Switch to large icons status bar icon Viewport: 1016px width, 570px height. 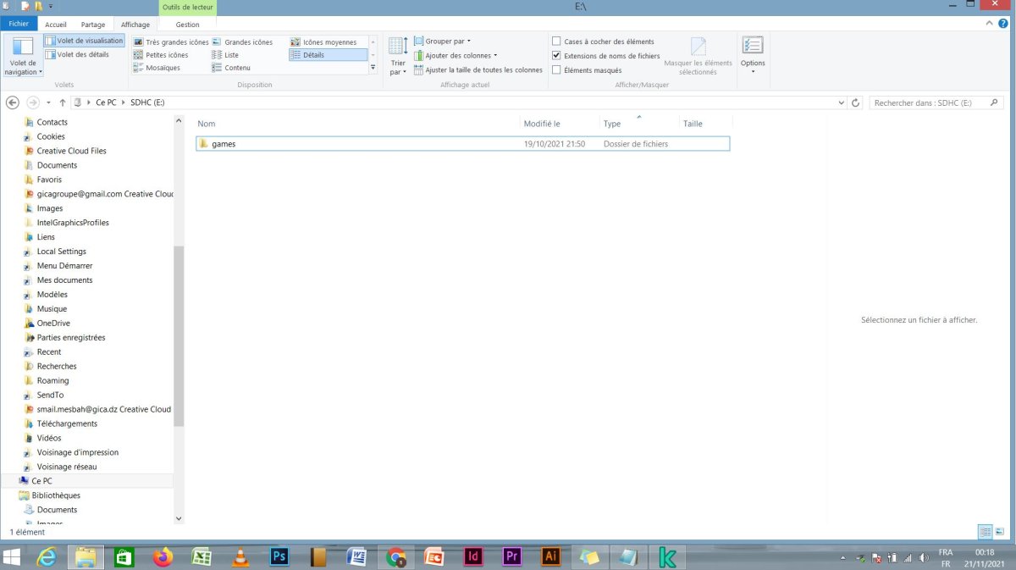coord(1001,532)
